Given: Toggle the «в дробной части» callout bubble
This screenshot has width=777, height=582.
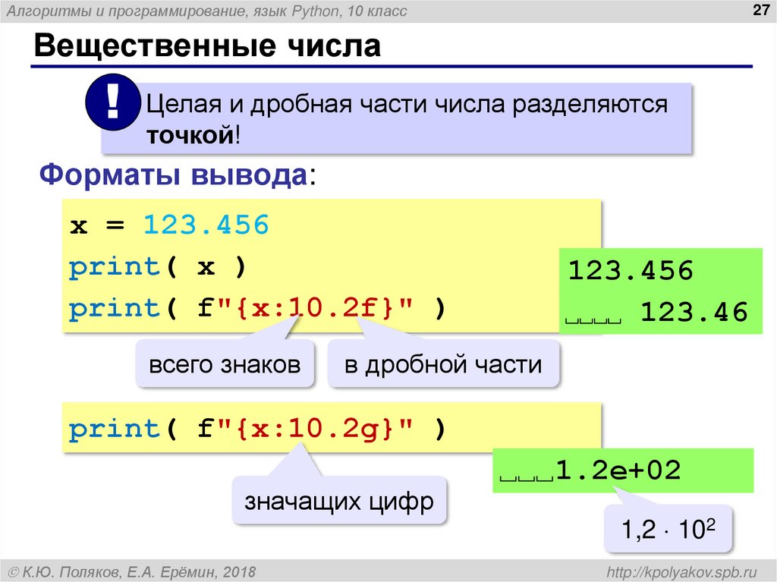Looking at the screenshot, I should [x=442, y=364].
